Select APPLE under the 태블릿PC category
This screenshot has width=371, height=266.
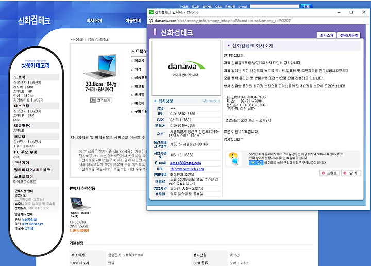tap(19, 130)
